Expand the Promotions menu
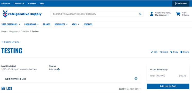The height and width of the screenshot is (93, 192). [x=31, y=24]
